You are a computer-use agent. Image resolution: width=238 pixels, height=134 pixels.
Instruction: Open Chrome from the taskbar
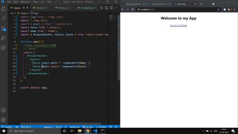pyautogui.click(x=87, y=131)
